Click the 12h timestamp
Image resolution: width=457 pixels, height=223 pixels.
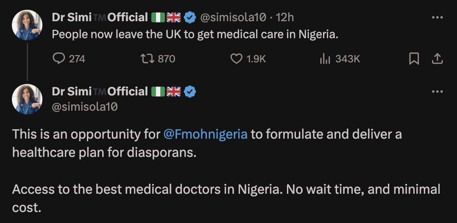click(285, 17)
